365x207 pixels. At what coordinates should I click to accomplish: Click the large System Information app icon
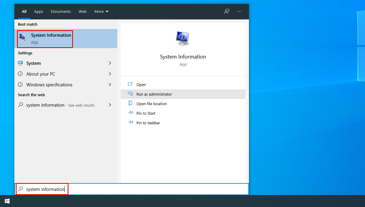pyautogui.click(x=182, y=39)
